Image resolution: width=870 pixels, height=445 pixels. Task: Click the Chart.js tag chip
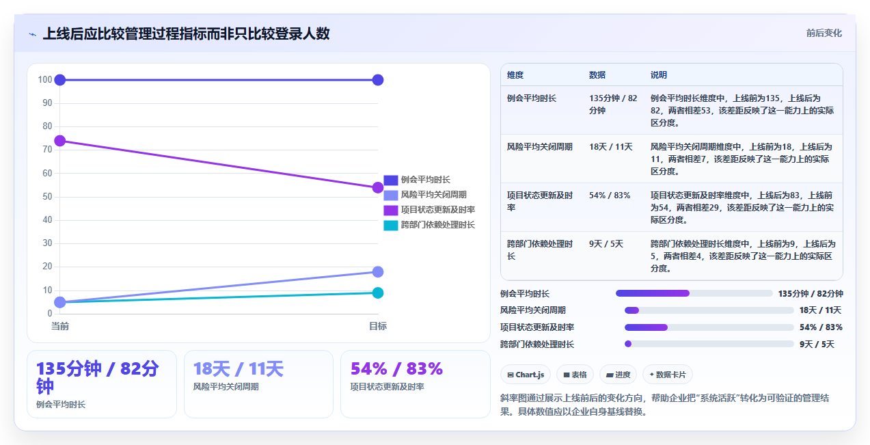pos(526,375)
